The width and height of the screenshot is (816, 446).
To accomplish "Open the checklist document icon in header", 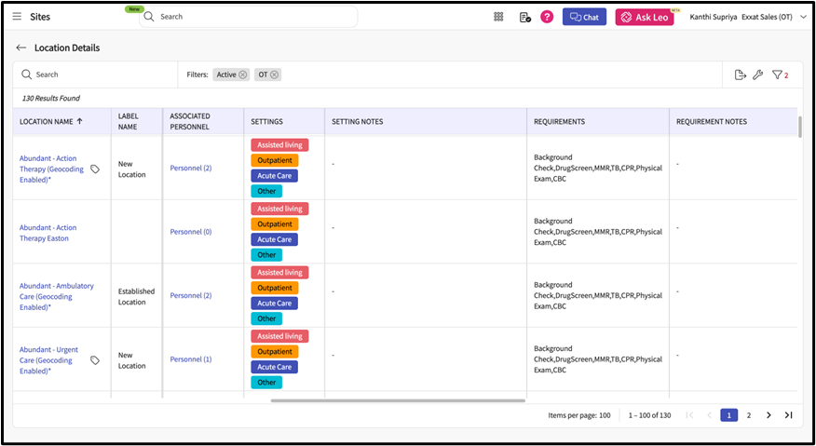I will click(524, 17).
